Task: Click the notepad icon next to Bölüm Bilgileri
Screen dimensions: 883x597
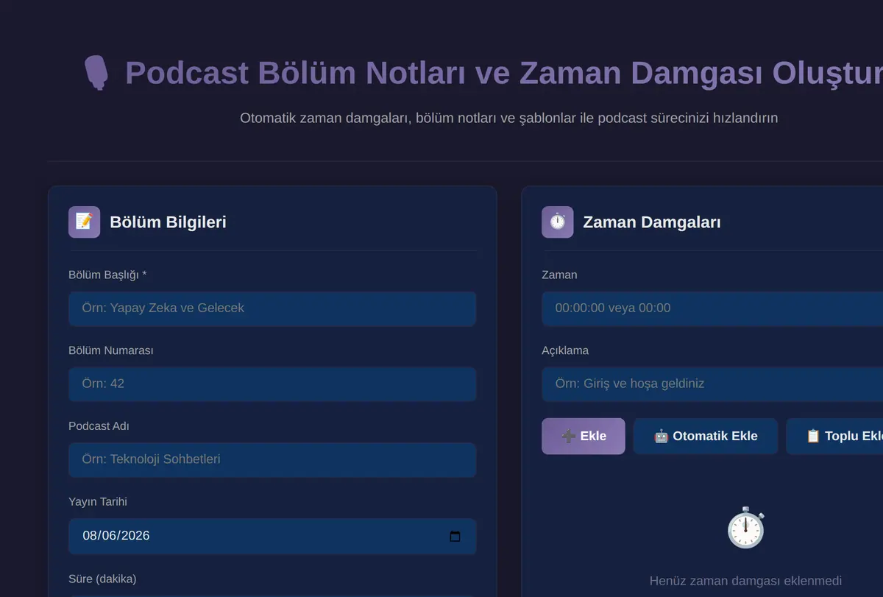Action: tap(84, 222)
